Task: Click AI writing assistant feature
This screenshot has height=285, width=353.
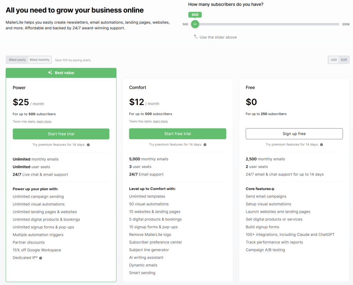Action: point(146,257)
